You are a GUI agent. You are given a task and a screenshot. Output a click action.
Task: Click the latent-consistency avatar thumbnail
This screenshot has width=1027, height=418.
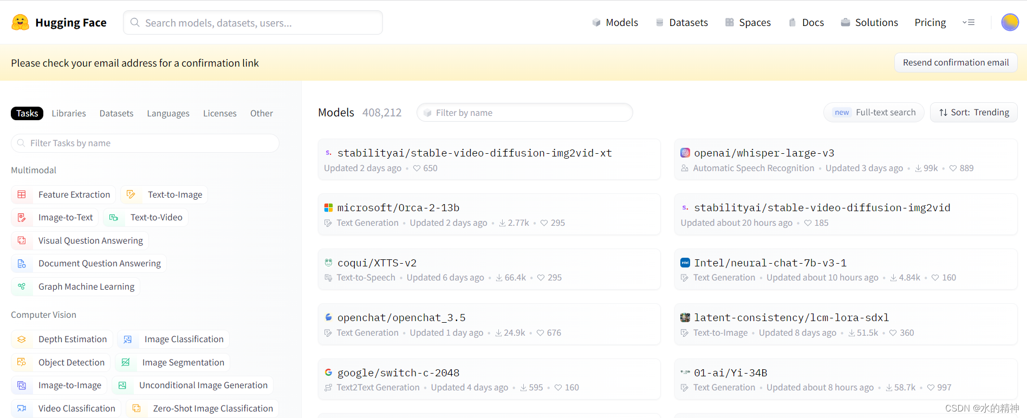(x=685, y=317)
